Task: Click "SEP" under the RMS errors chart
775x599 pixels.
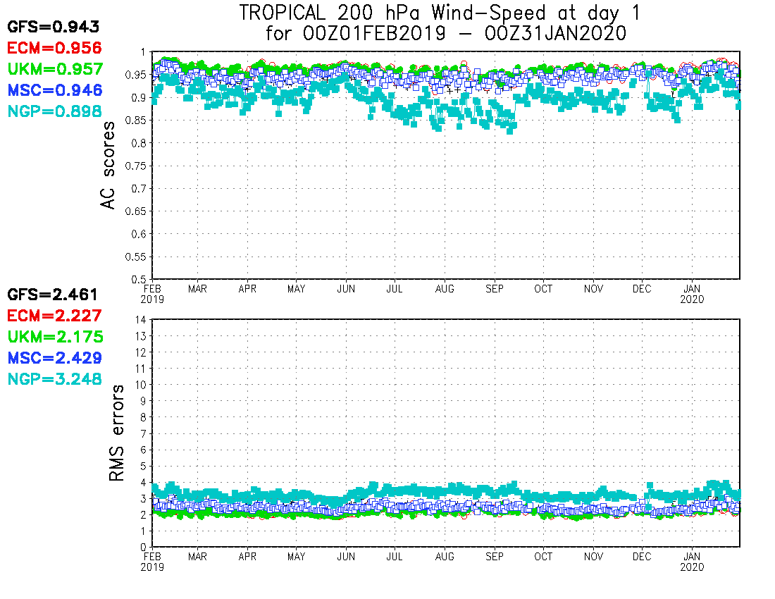Action: (x=495, y=557)
